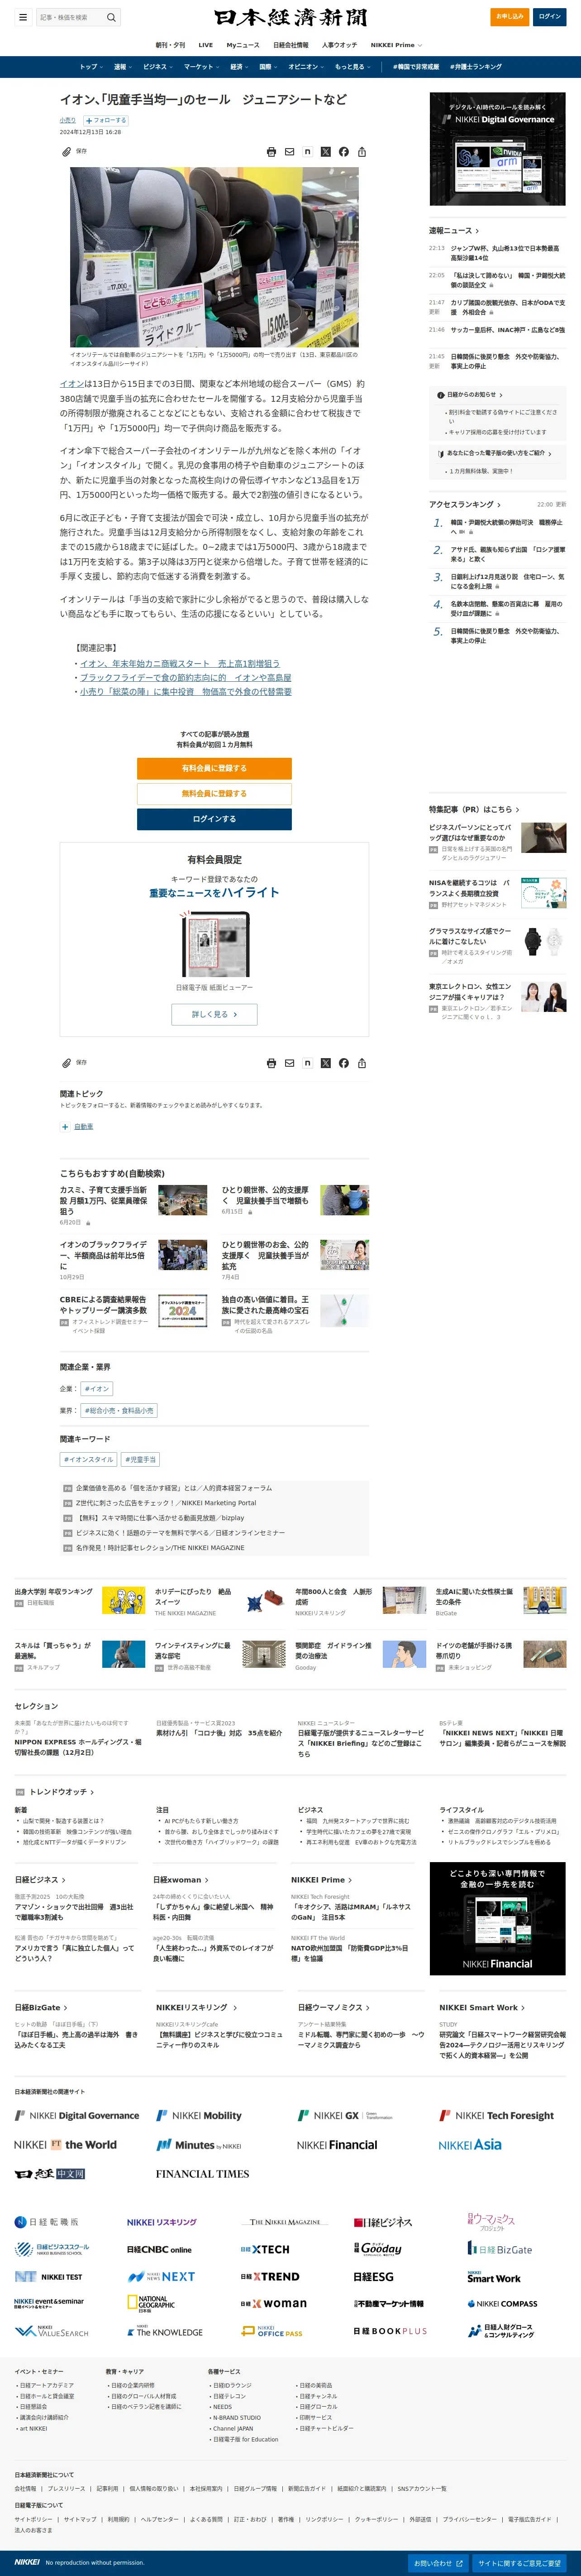
Task: Open 特集記事 はこちら chevron link
Action: 473,809
